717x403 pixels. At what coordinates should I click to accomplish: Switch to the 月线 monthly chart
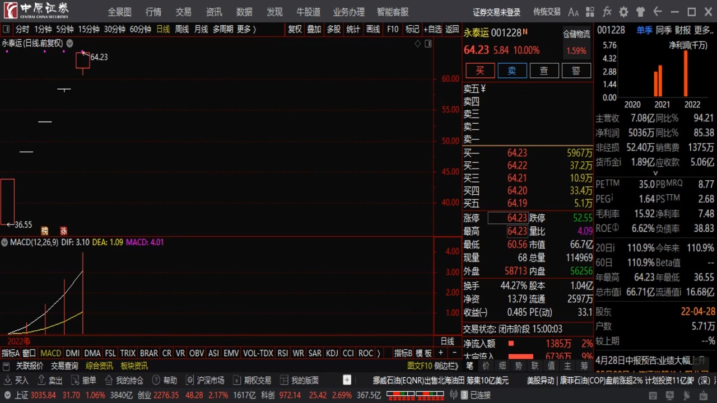pos(201,29)
